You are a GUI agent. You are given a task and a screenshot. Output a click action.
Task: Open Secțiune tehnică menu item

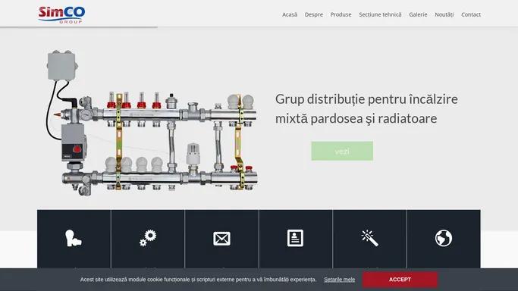coord(380,14)
